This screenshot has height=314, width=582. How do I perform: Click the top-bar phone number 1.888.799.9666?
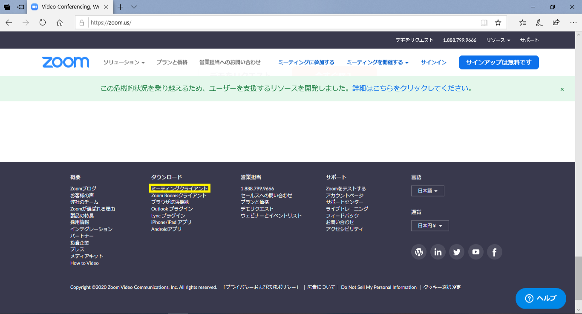coord(460,40)
